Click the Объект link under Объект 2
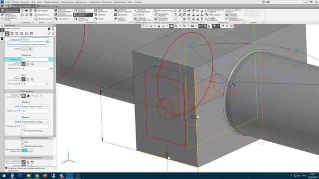This screenshot has height=179, width=319. pyautogui.click(x=18, y=121)
